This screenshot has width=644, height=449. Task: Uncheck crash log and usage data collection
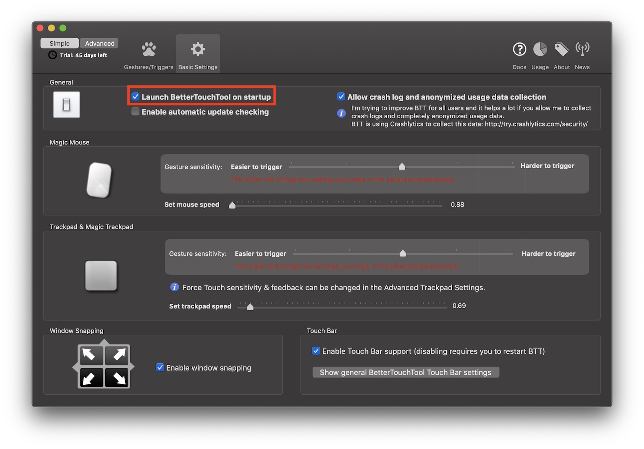point(341,97)
